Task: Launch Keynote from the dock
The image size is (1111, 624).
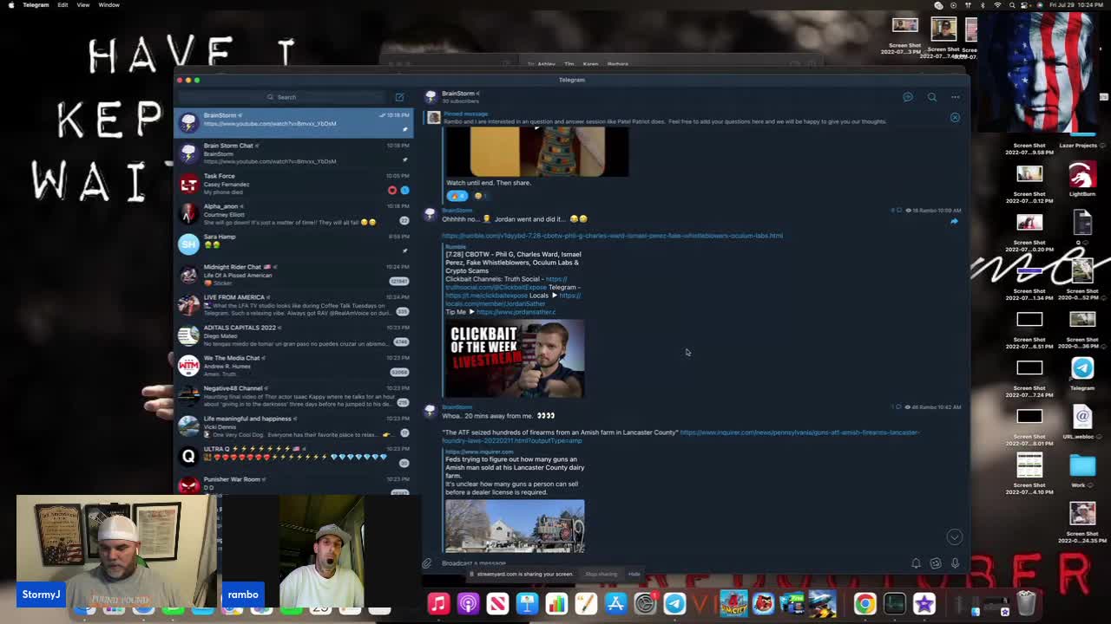Action: (x=527, y=604)
